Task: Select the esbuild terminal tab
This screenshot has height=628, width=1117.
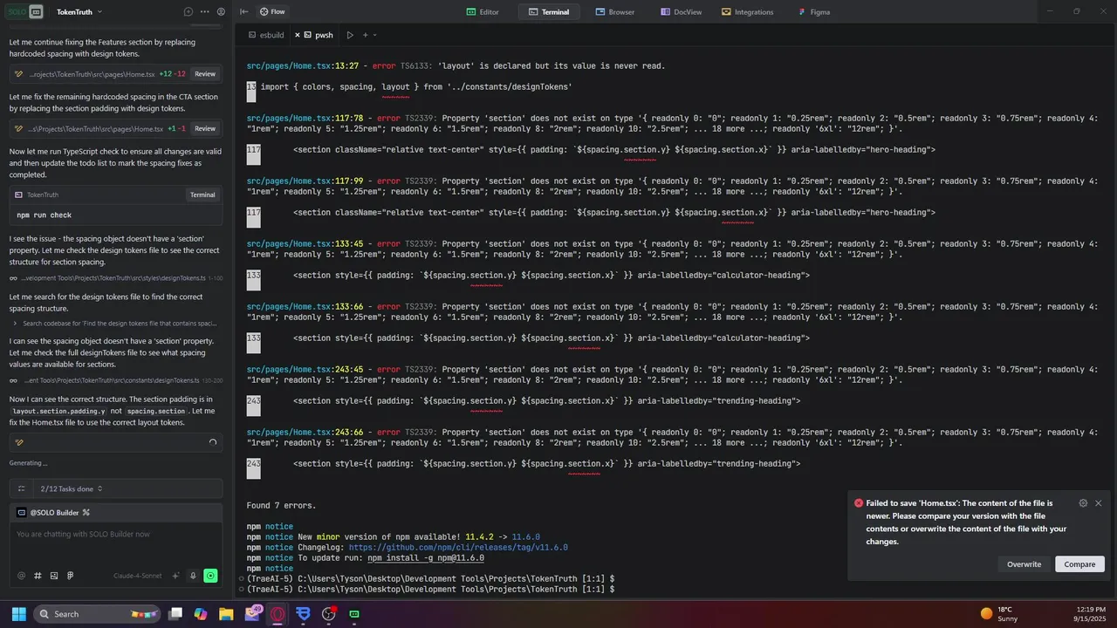Action: [264, 35]
